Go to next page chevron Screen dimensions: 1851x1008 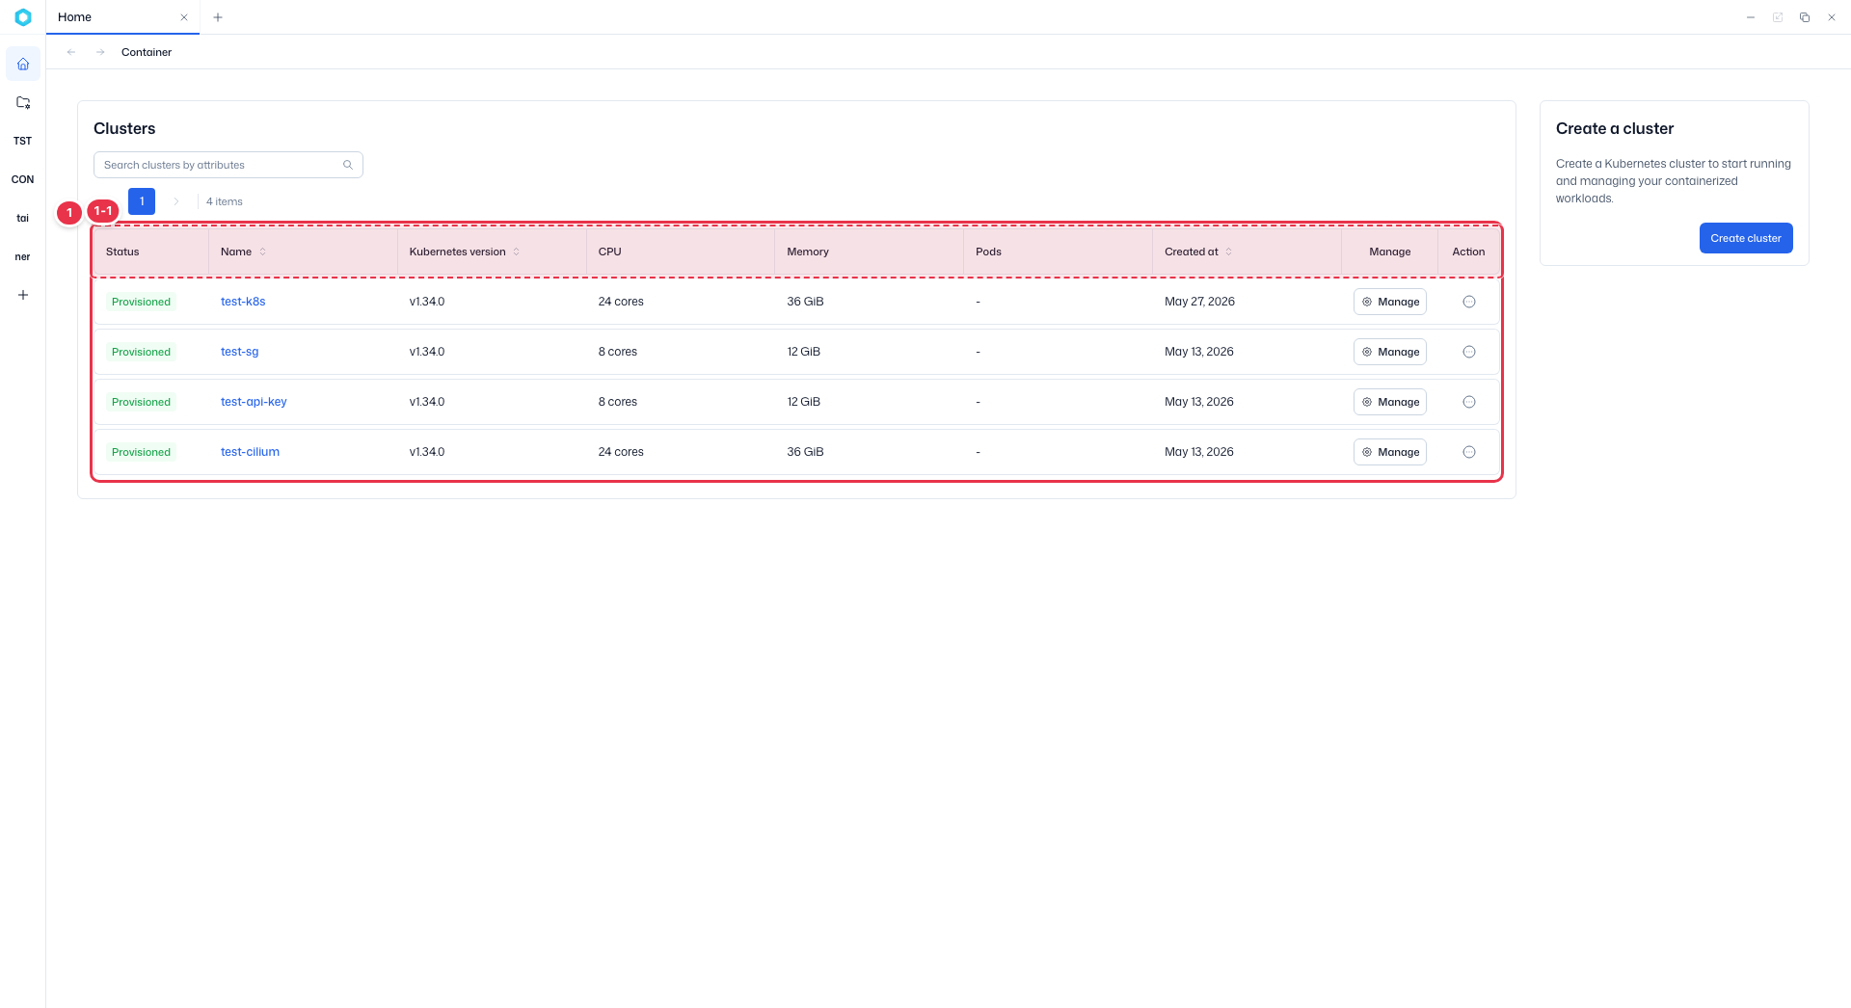(x=176, y=201)
